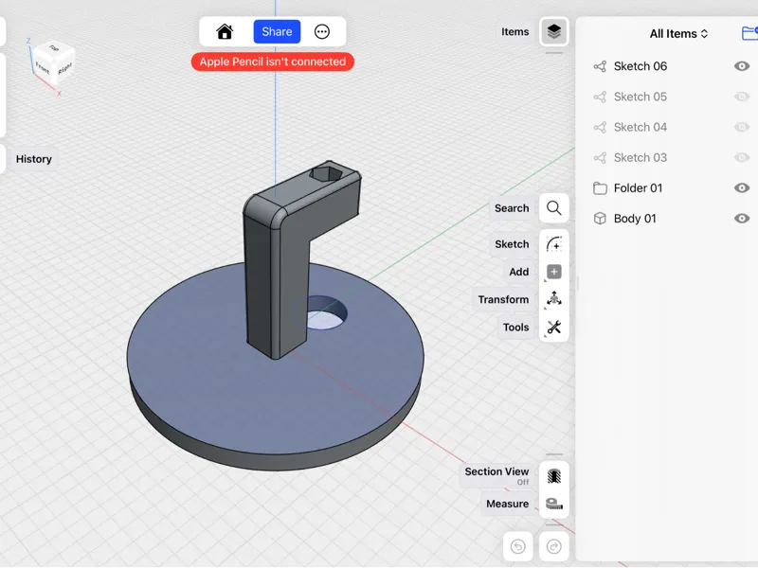This screenshot has width=758, height=568.
Task: Open the Transform tool icon
Action: pos(554,299)
